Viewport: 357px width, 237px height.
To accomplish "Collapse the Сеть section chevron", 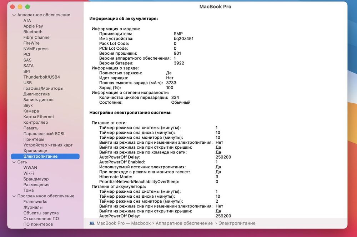I will click(x=14, y=162).
